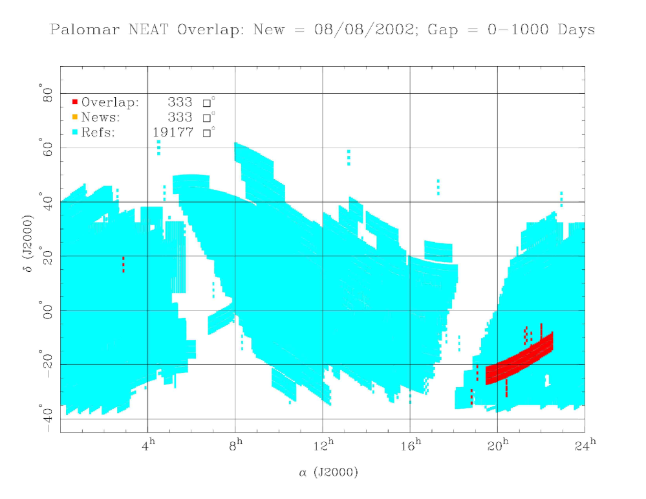
Task: Click the 'Refs:' legend label
Action: tap(98, 133)
